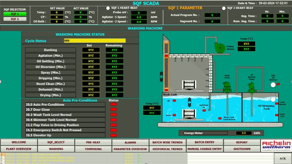The image size is (292, 164).
Task: Open HISTORICAL TRENDS view
Action: [168, 149]
